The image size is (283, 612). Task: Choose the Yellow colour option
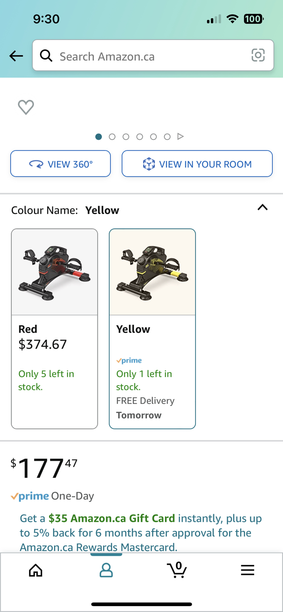(153, 329)
